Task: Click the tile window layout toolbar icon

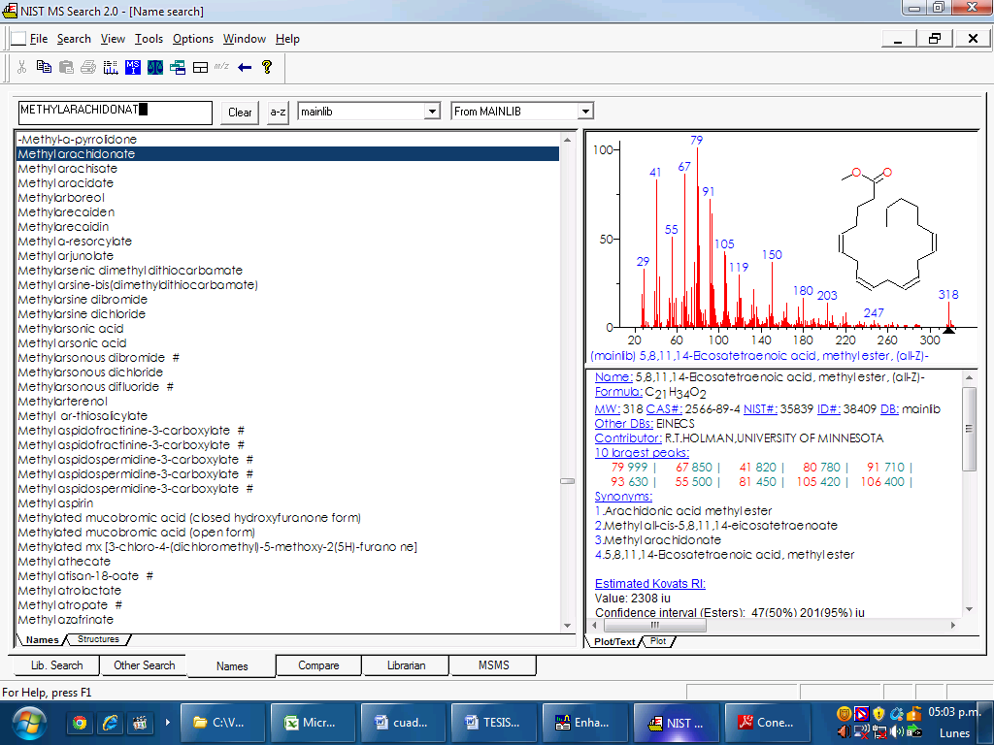Action: point(200,67)
